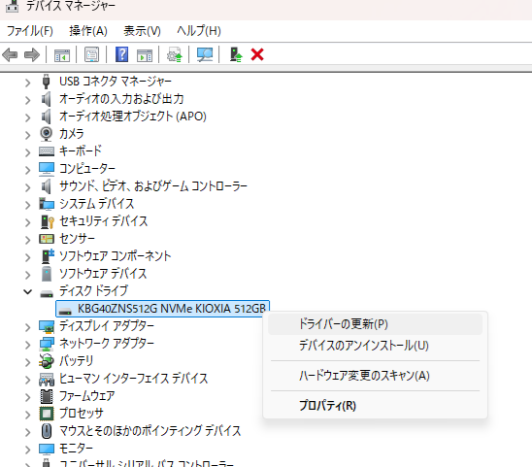Image resolution: width=532 pixels, height=467 pixels.
Task: Expand the セキュリティ デバイス category chevron
Action: tap(28, 222)
